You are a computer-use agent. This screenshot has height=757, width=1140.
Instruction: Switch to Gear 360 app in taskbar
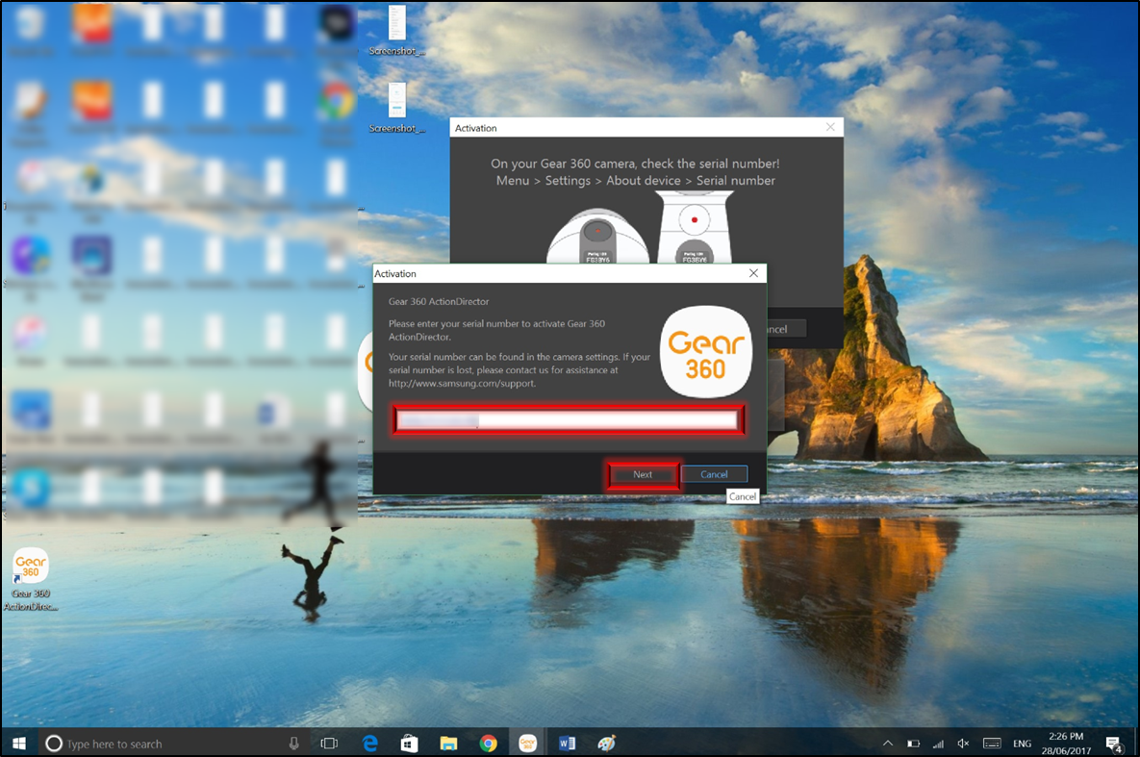[x=528, y=744]
